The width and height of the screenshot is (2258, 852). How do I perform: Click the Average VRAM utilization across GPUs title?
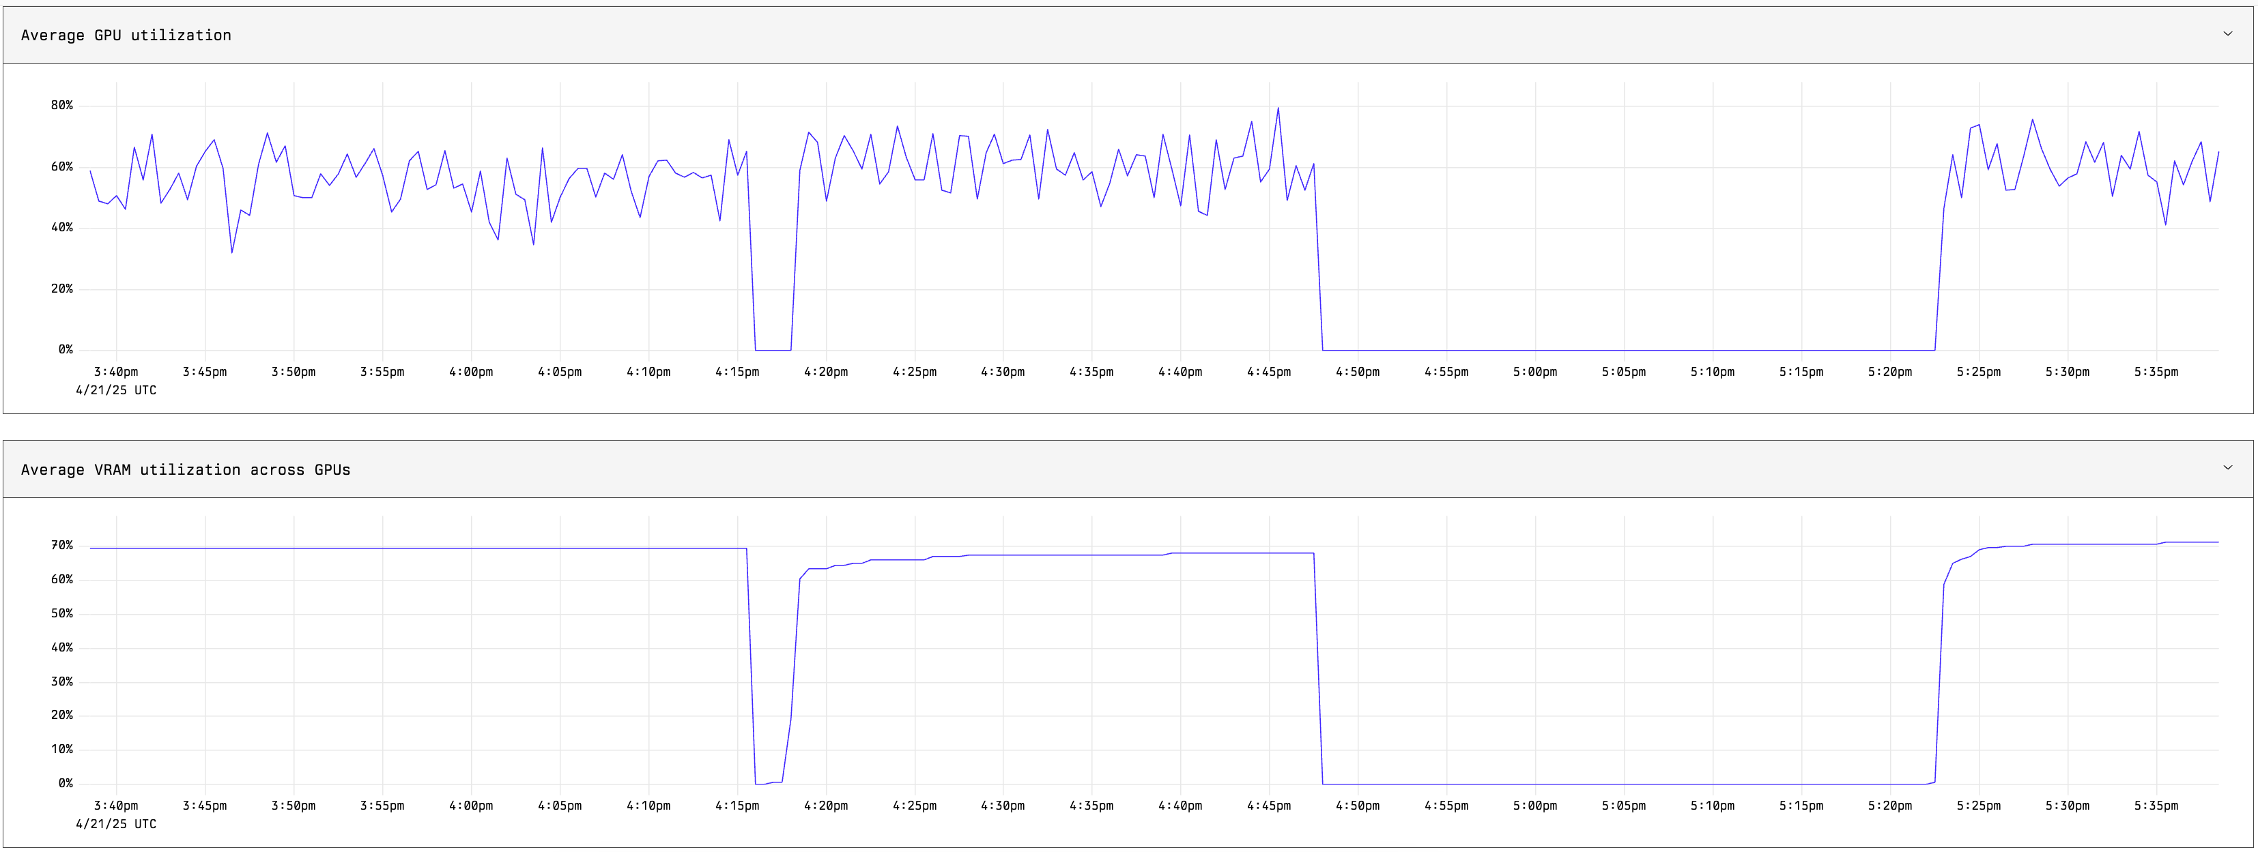pyautogui.click(x=185, y=469)
